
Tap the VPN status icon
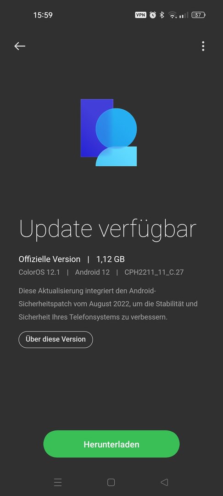coord(140,15)
